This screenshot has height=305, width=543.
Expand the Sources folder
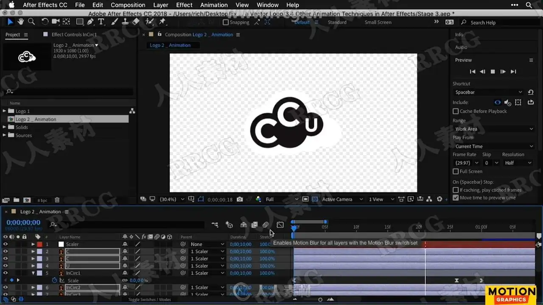pyautogui.click(x=5, y=135)
